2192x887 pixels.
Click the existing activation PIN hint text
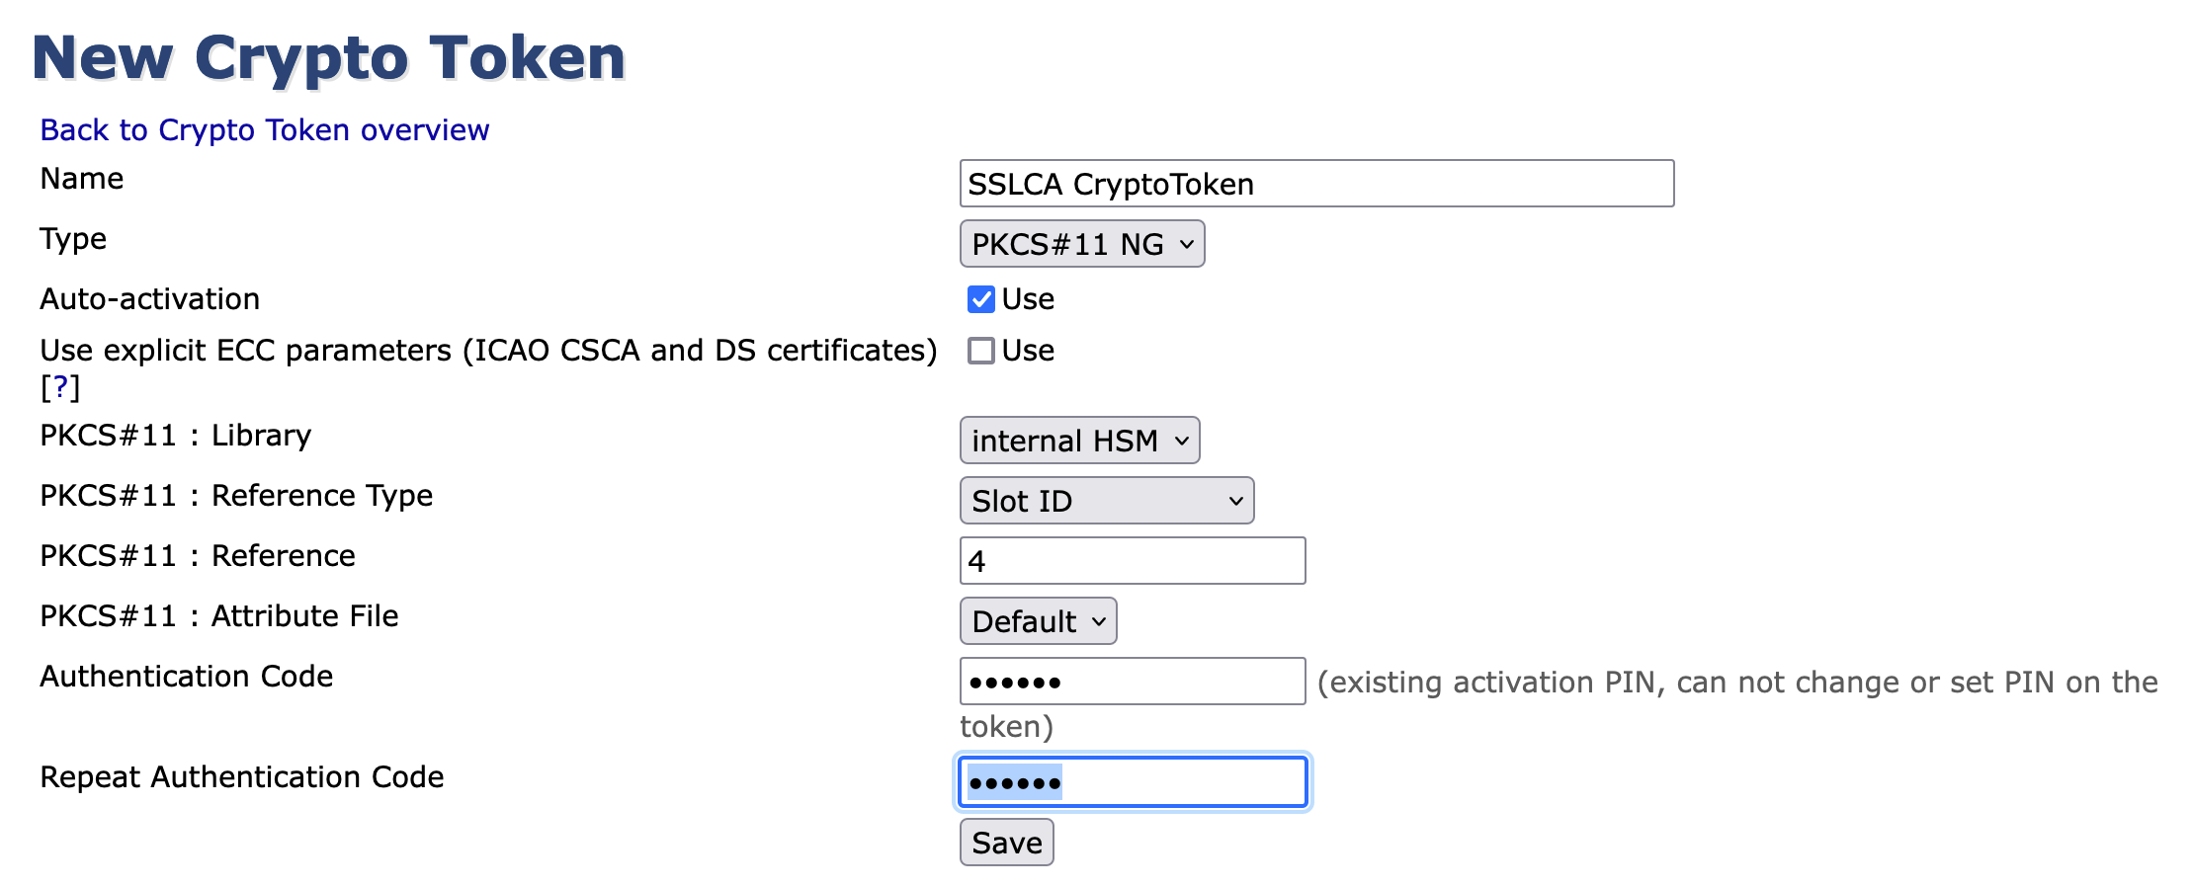click(1736, 683)
